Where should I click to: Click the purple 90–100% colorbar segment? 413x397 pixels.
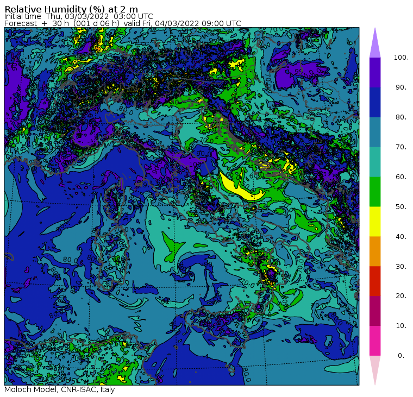375,72
